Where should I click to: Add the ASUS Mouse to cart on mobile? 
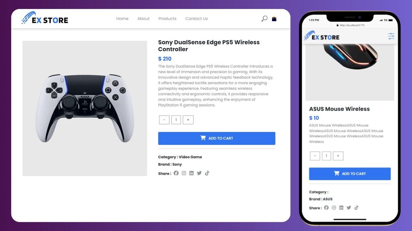(x=350, y=174)
